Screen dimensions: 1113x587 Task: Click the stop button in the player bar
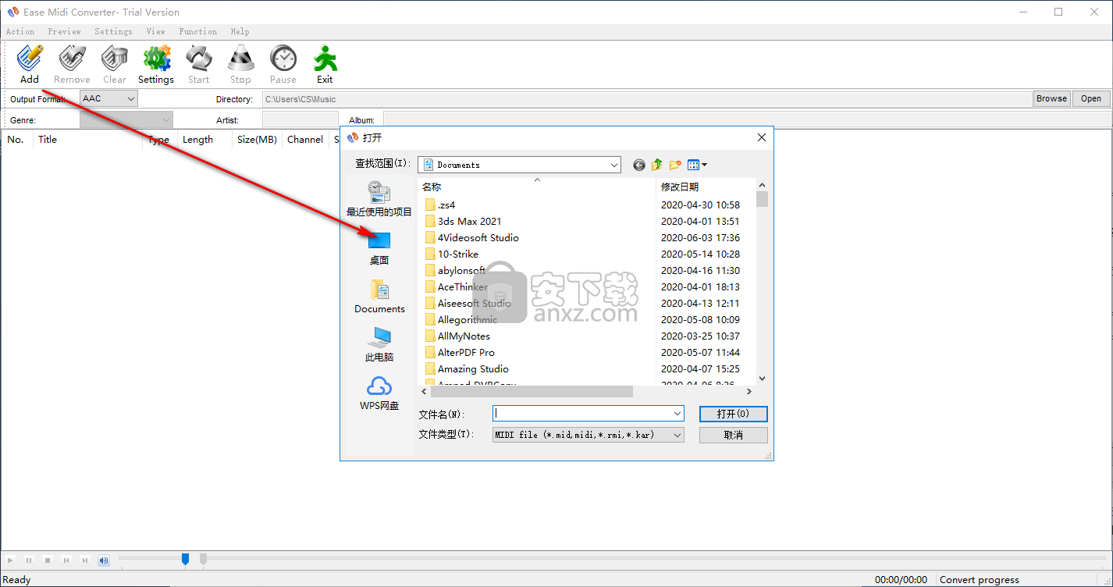click(48, 560)
